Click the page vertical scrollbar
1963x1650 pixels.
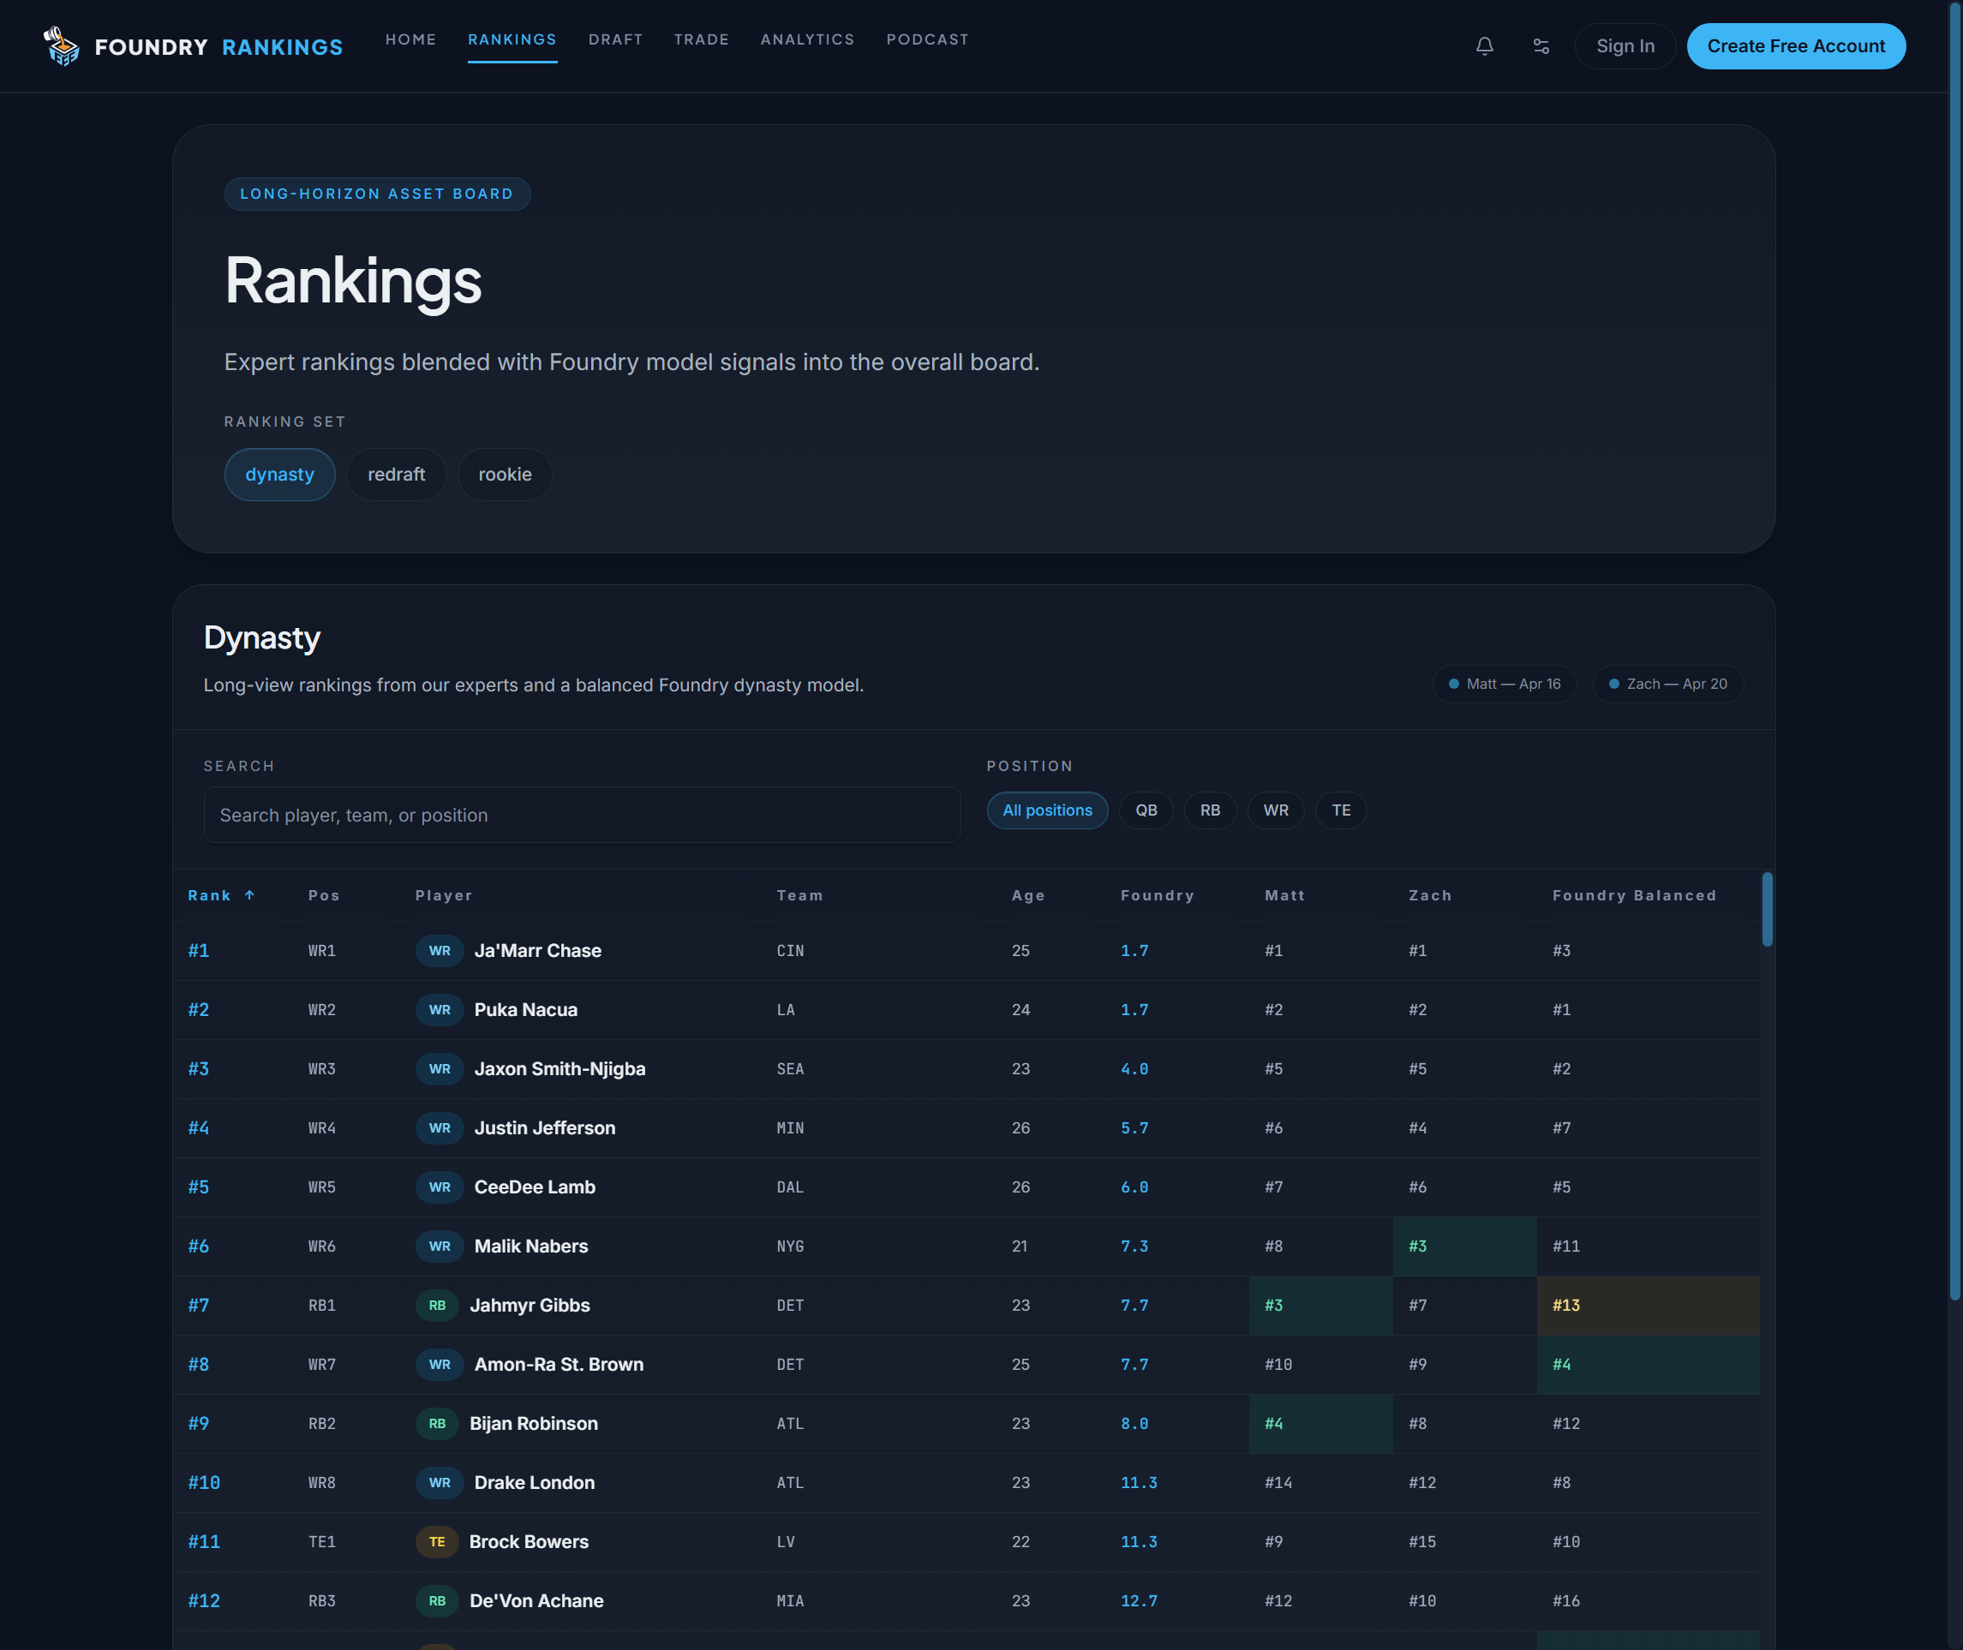point(1954,650)
